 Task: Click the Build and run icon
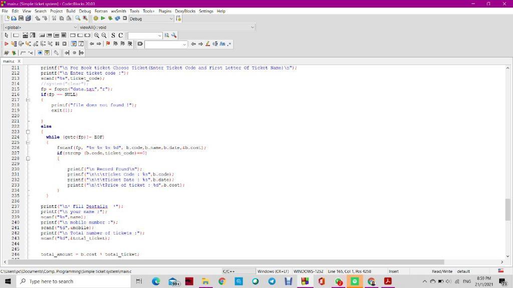110,18
